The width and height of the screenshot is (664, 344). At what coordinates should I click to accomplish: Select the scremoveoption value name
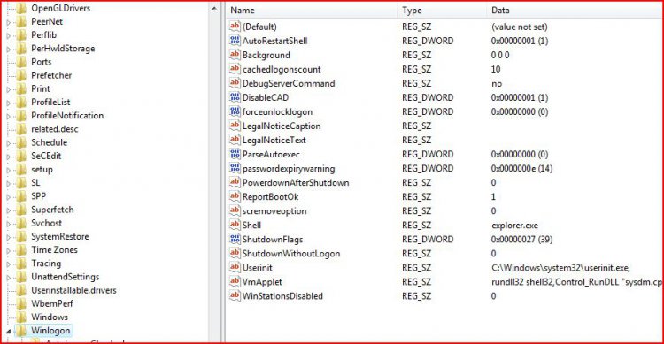274,210
